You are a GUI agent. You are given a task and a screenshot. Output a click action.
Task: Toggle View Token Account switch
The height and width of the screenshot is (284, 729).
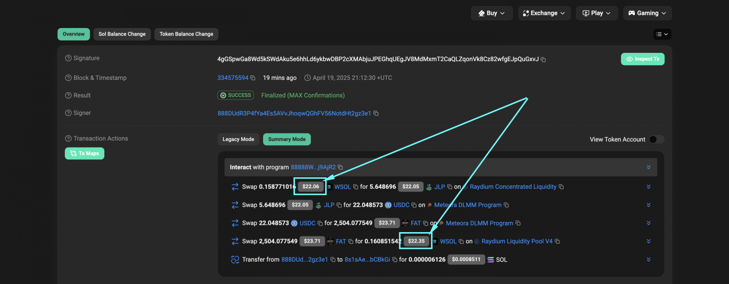pos(656,139)
